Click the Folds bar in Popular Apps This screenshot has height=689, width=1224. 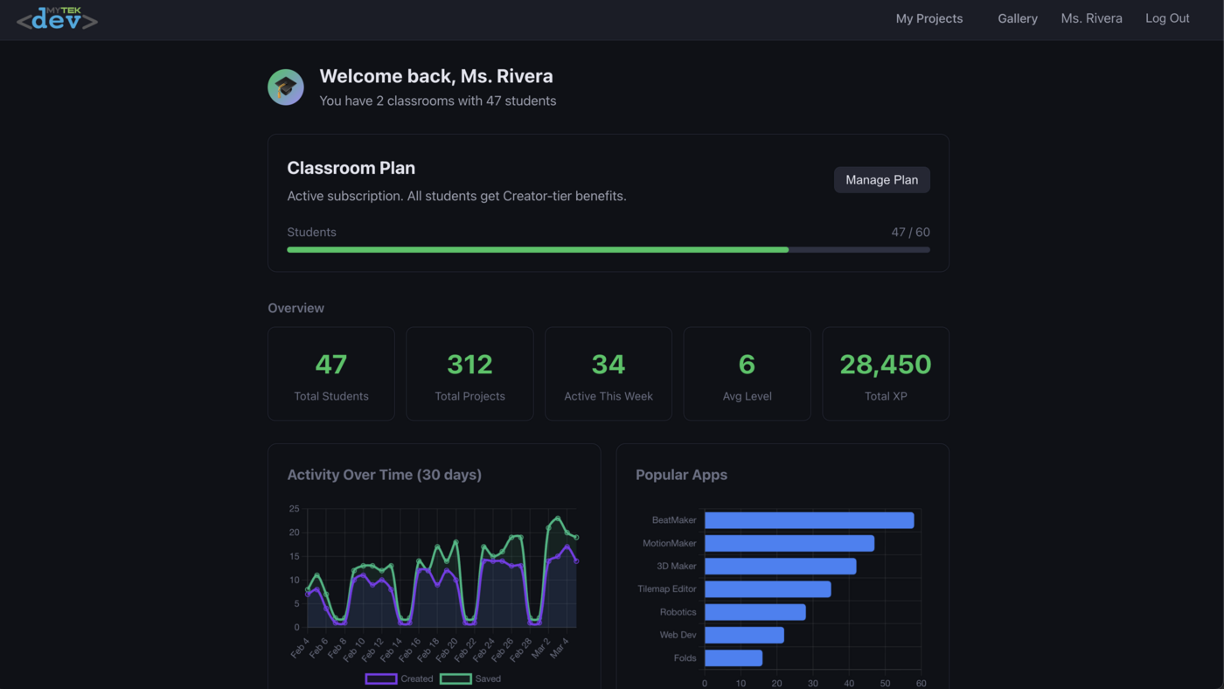733,658
